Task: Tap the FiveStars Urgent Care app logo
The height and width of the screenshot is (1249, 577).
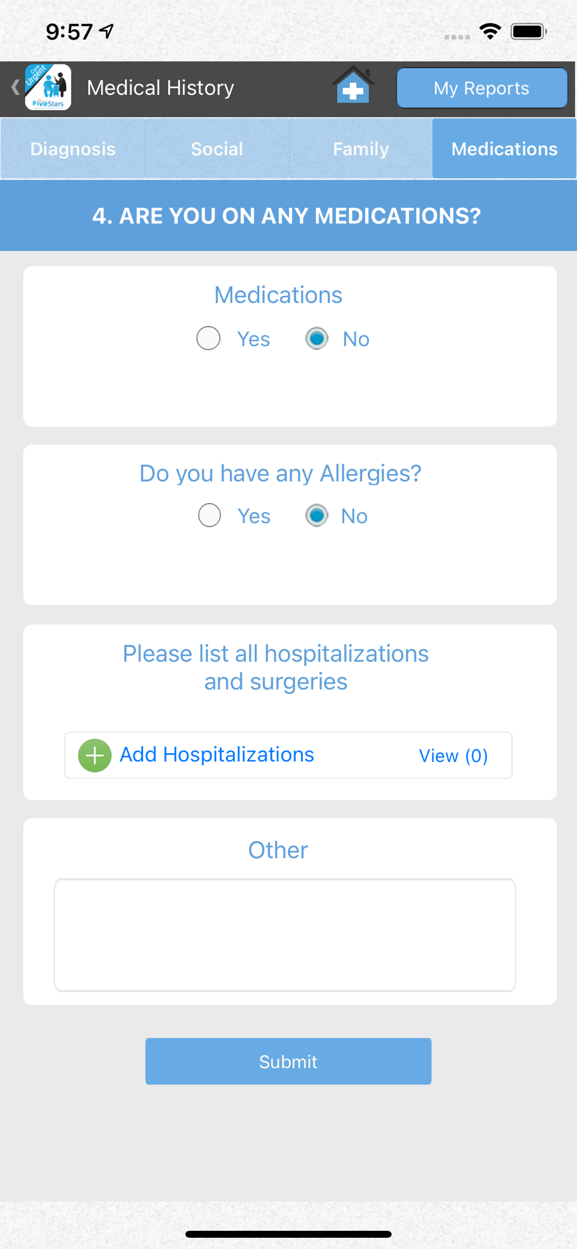Action: pos(48,87)
